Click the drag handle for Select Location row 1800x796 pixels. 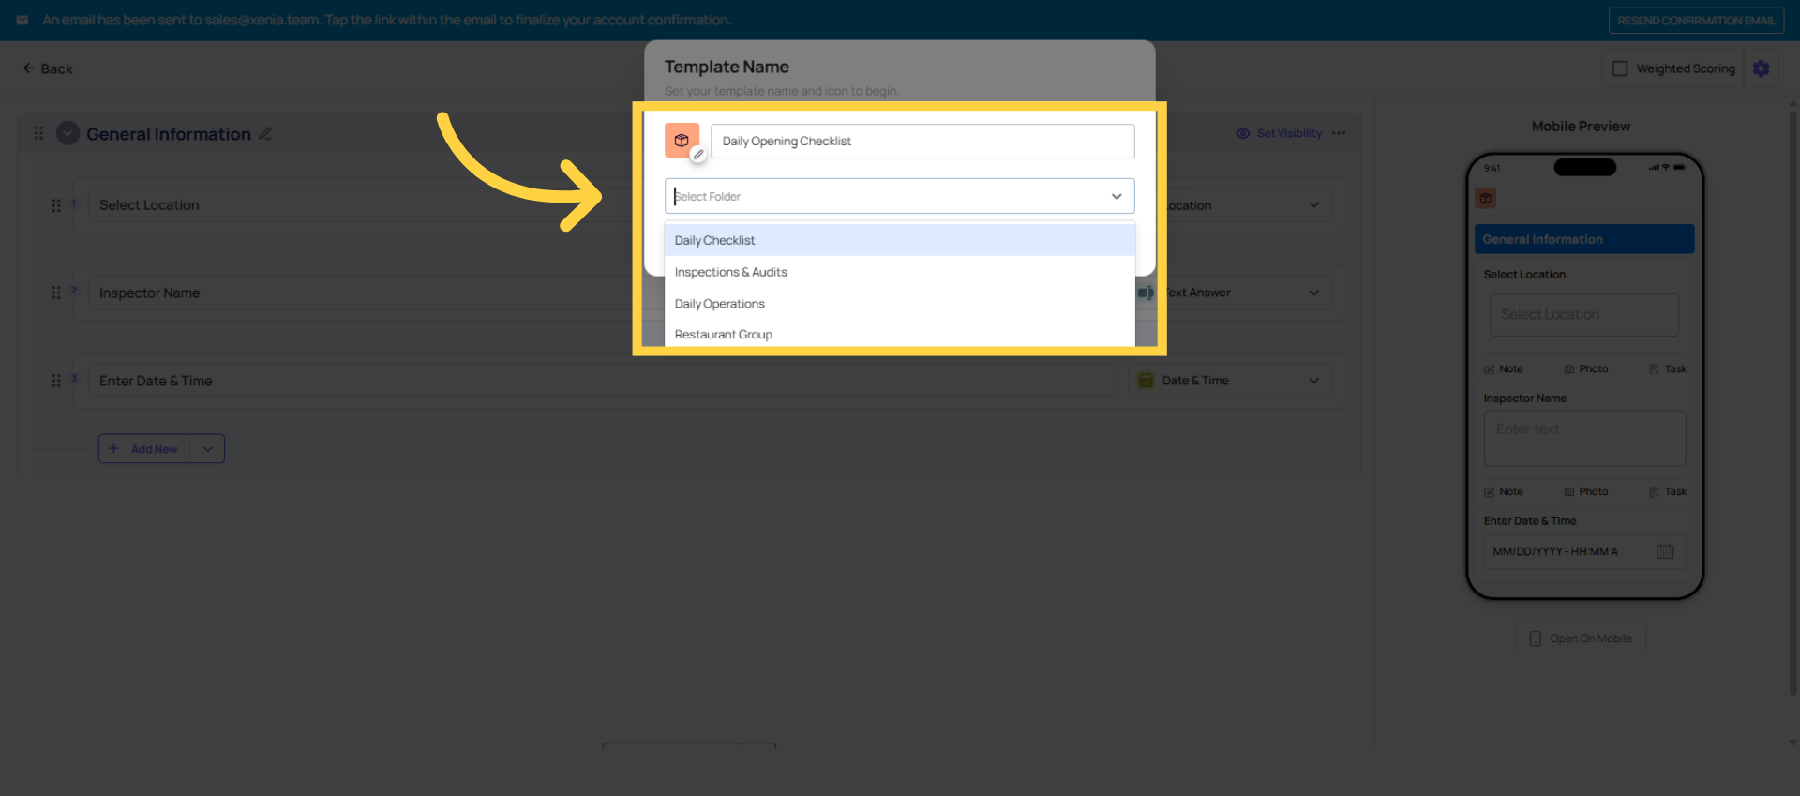[55, 205]
